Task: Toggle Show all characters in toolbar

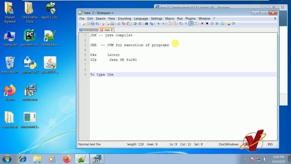Action: [x=186, y=24]
